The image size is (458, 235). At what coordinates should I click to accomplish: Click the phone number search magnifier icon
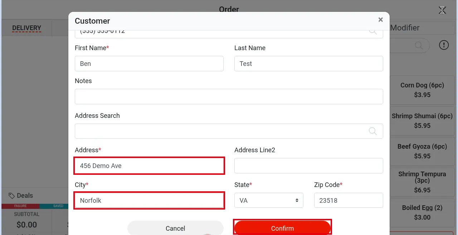coord(373,32)
